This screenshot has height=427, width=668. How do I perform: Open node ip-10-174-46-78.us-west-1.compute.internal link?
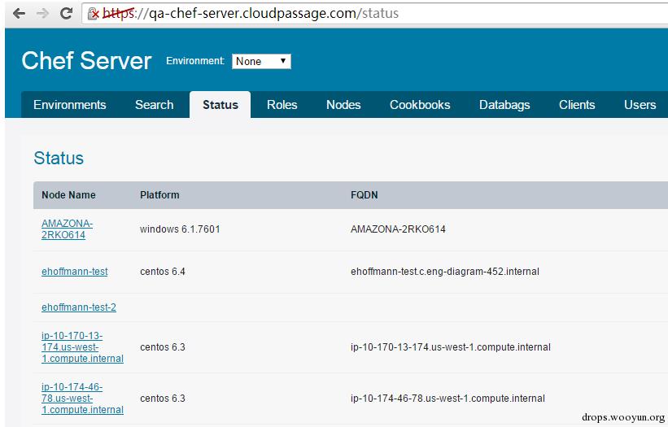point(82,398)
